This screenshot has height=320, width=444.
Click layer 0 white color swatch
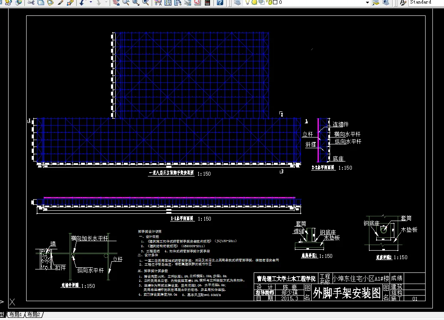275,2
